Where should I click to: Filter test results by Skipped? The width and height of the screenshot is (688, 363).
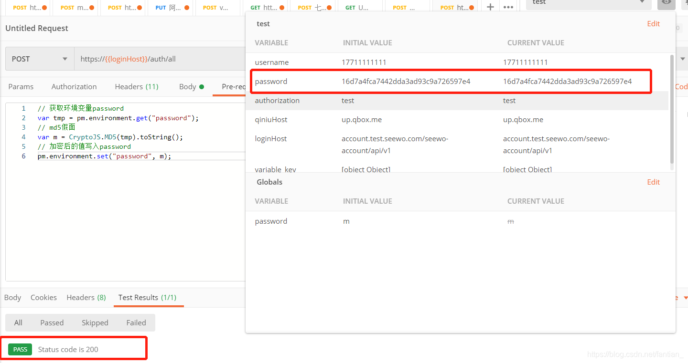pyautogui.click(x=95, y=323)
